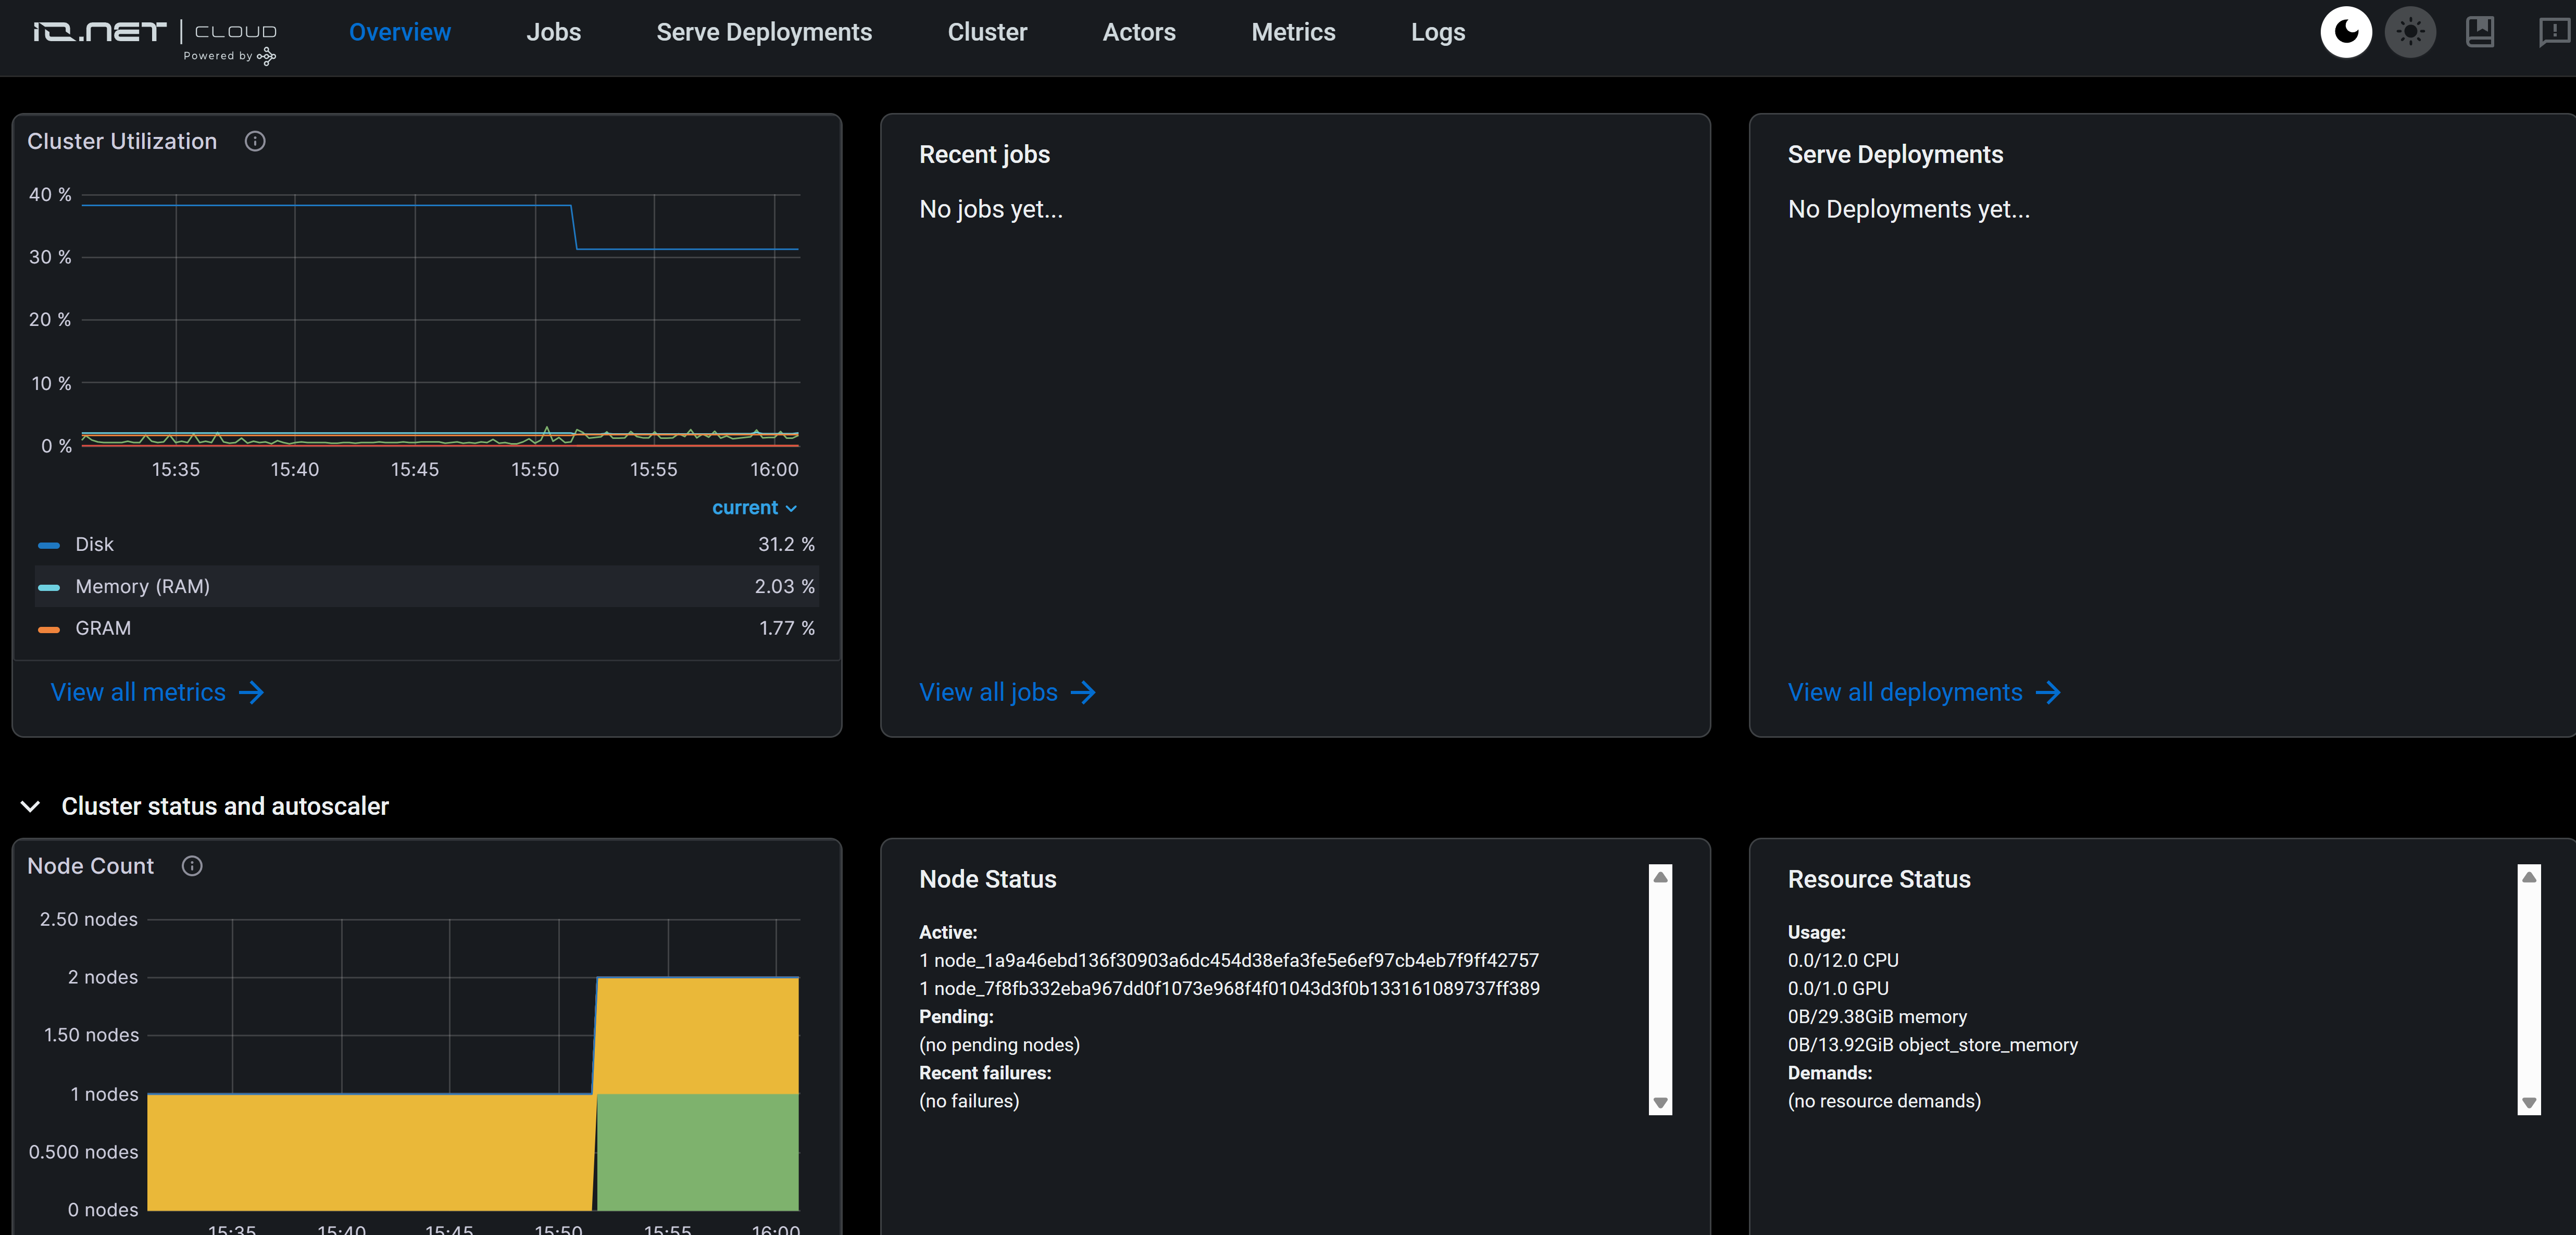2576x1235 pixels.
Task: Click the io.net Cloud logo
Action: pyautogui.click(x=155, y=38)
